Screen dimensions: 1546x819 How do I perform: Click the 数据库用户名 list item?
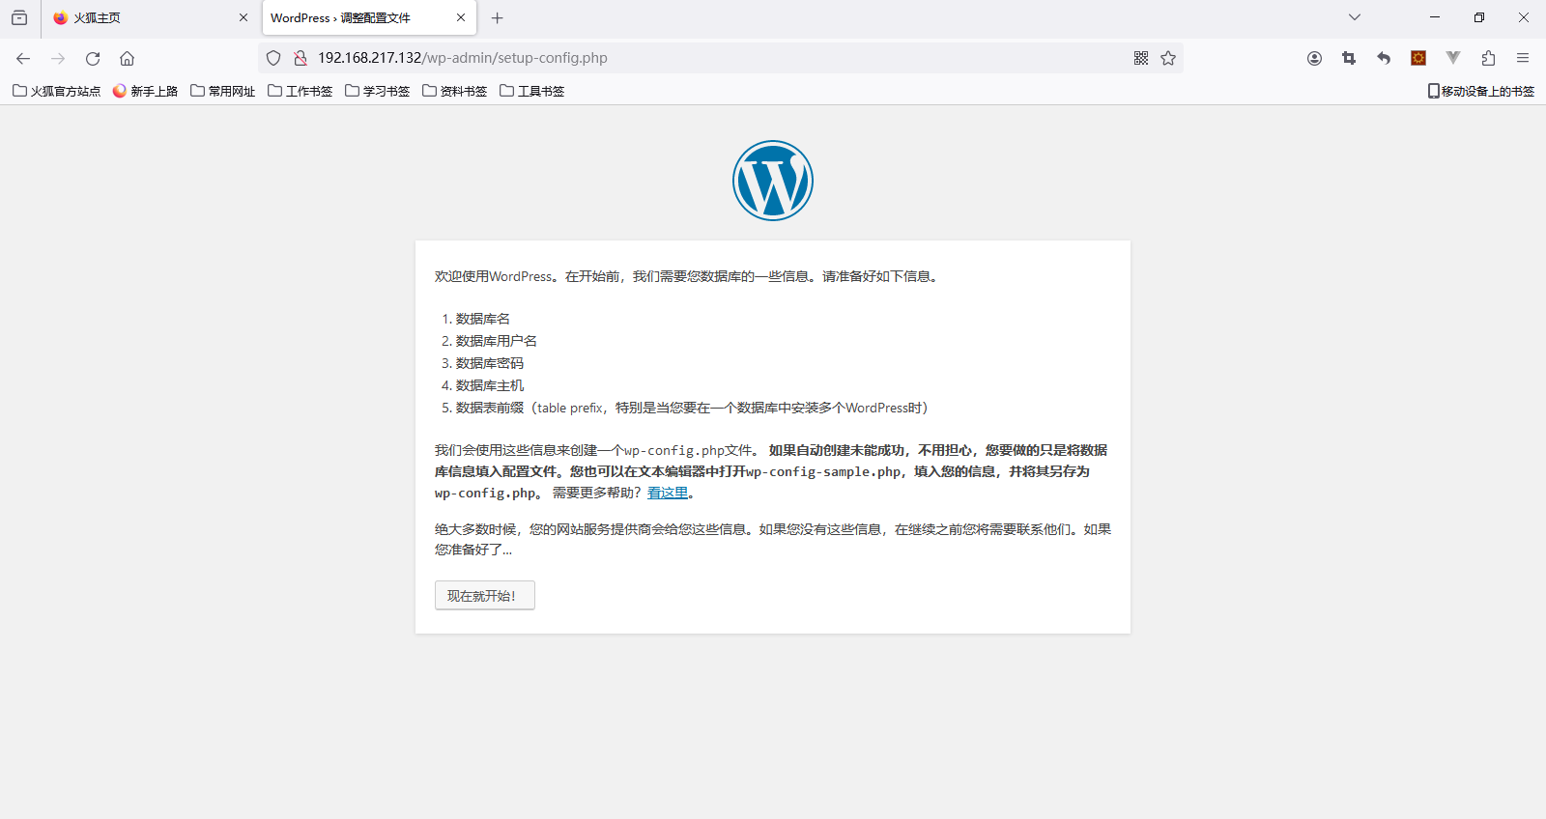tap(497, 341)
